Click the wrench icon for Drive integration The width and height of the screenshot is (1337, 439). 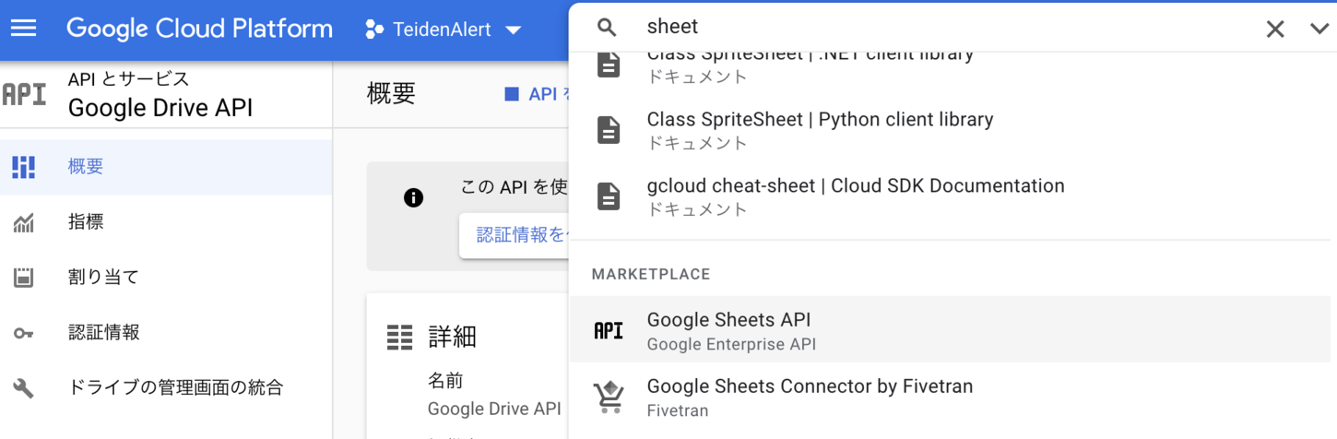(x=23, y=388)
